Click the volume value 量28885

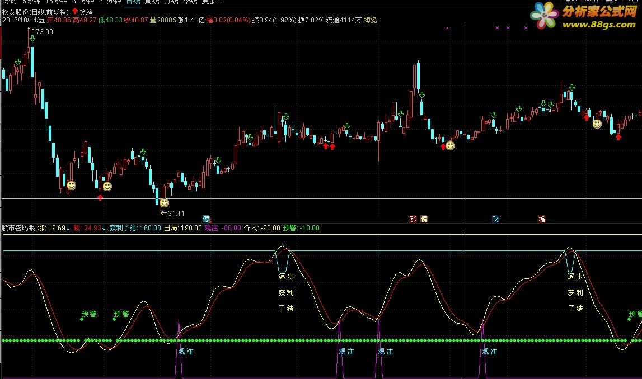click(x=163, y=20)
